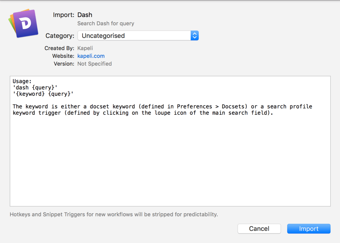This screenshot has height=243, width=340.
Task: Select the workflow name Dash
Action: click(85, 15)
